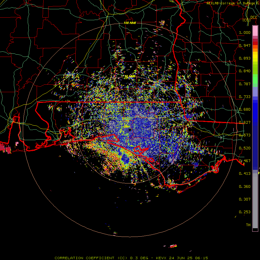Select the 0.840 scale value
The image size is (260, 260).
coord(245,71)
